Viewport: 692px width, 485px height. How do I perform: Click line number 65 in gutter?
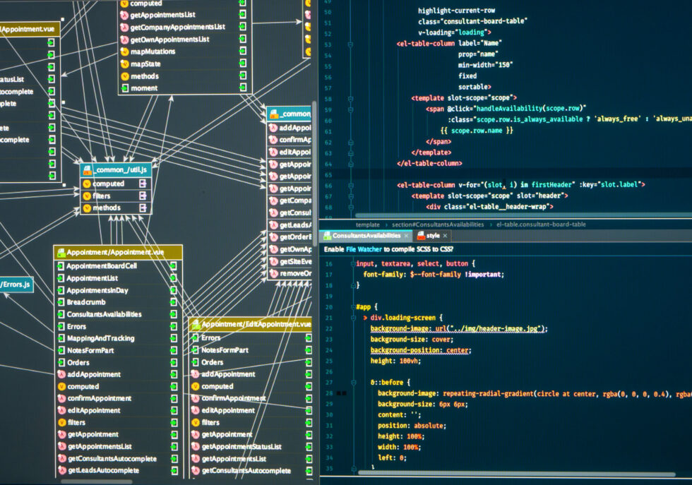[x=328, y=175]
